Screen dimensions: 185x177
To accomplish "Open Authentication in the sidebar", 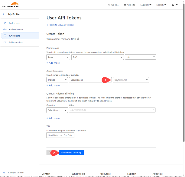I will pyautogui.click(x=16, y=29).
